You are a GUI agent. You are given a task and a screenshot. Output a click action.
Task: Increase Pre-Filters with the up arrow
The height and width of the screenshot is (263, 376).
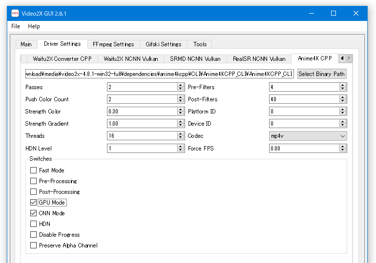[343, 85]
